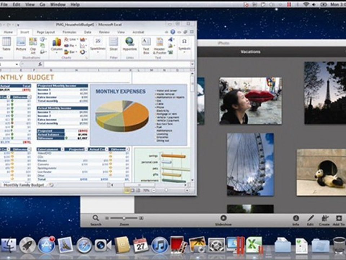Open the Acrobat ribbon tab
The image size is (346, 260).
click(138, 32)
